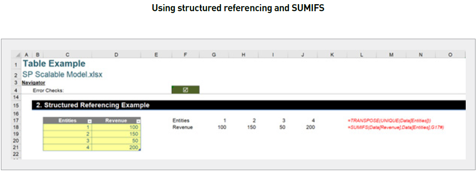Viewport: 476px width, 186px height.
Task: Select cell G17 containing entity 1
Action: tap(214, 121)
